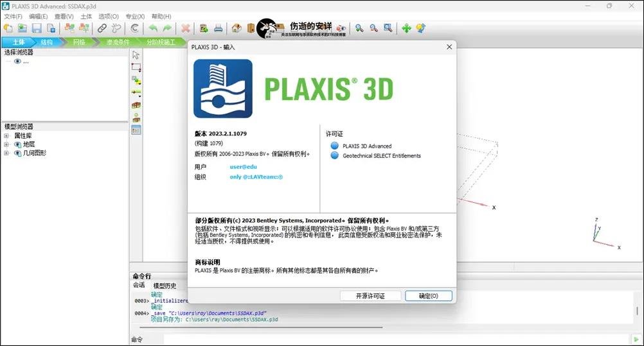The height and width of the screenshot is (346, 644).
Task: Click the block with gear icon in side toolbar
Action: pos(136,118)
